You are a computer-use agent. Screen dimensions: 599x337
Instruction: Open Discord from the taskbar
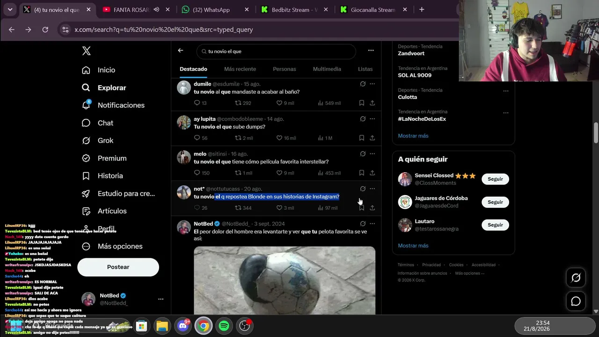183,325
